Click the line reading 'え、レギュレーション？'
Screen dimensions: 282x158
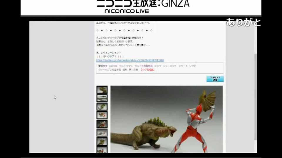click(x=108, y=53)
